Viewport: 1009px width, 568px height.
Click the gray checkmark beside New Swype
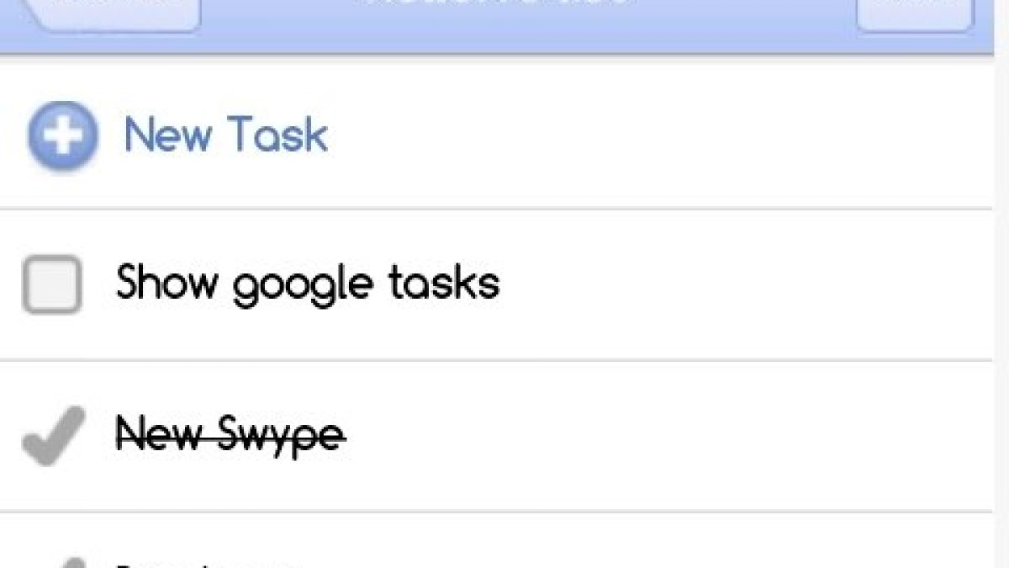pos(55,435)
